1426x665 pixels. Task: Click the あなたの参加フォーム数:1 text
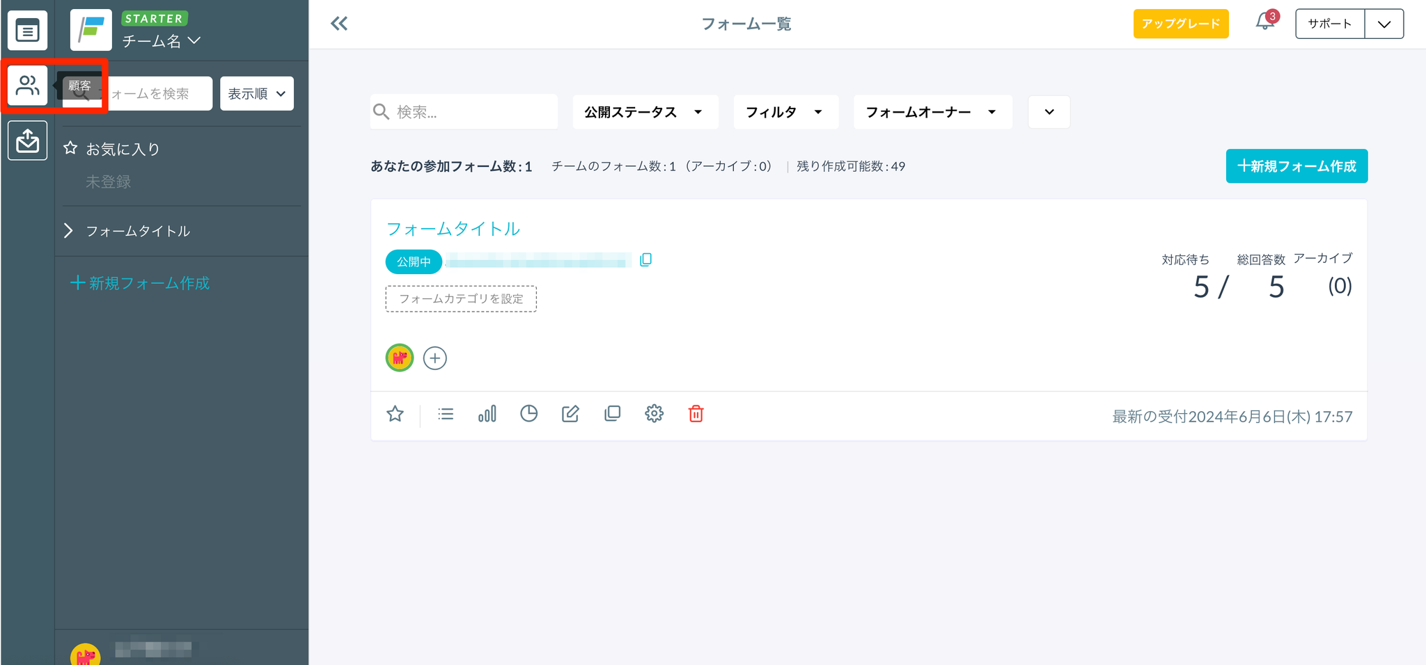coord(451,166)
